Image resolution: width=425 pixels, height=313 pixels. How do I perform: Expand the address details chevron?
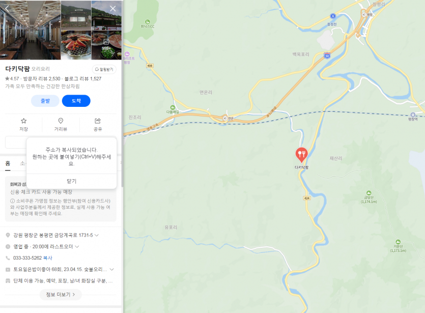tap(97, 235)
